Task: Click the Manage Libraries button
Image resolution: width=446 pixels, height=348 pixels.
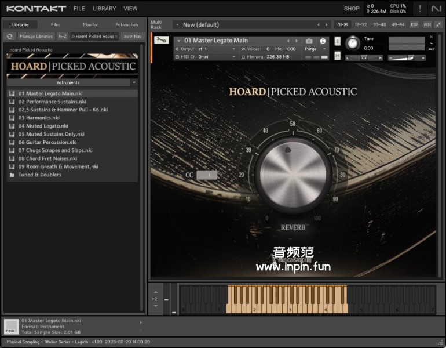Action: [36, 36]
